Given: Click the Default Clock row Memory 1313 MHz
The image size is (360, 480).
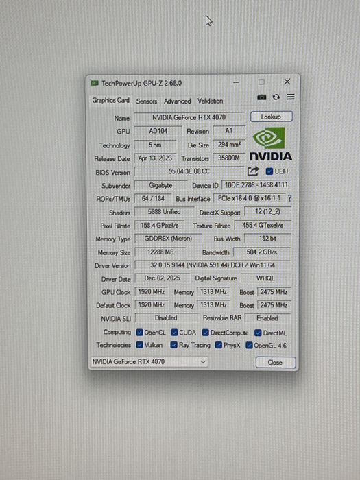Looking at the screenshot, I should 213,305.
